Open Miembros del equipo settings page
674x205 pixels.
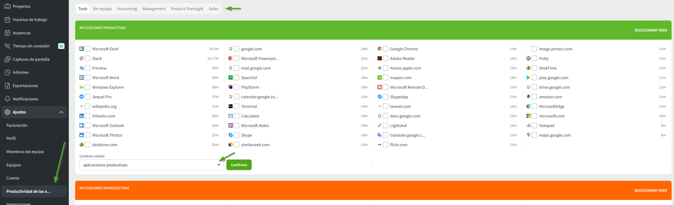tap(25, 151)
